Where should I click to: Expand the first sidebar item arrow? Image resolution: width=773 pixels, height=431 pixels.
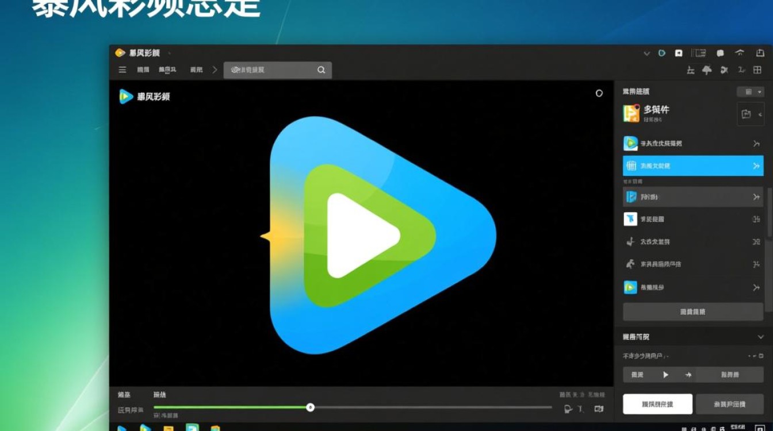pos(756,144)
